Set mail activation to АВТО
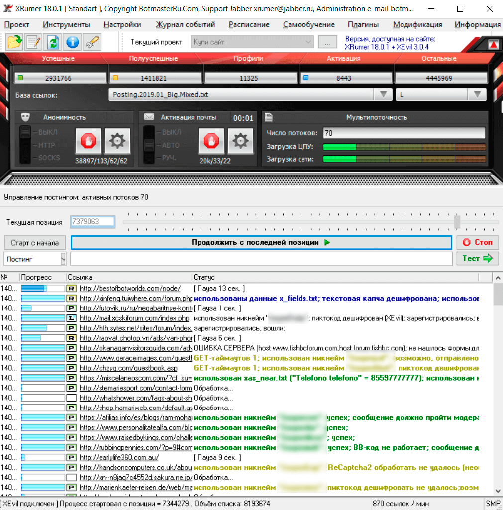Viewport: 503px width, 510px height. (171, 145)
